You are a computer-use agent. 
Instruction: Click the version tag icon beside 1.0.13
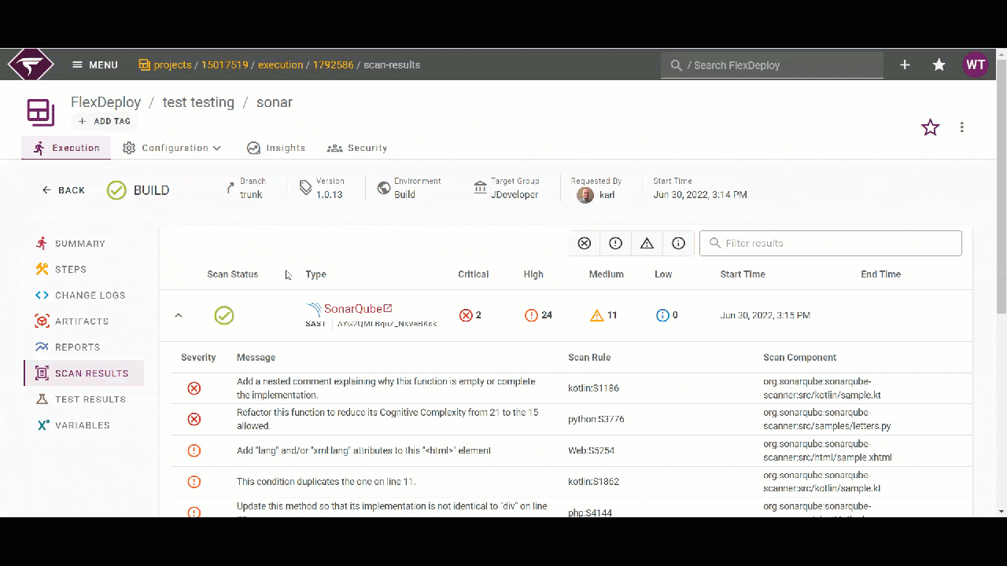pos(305,188)
